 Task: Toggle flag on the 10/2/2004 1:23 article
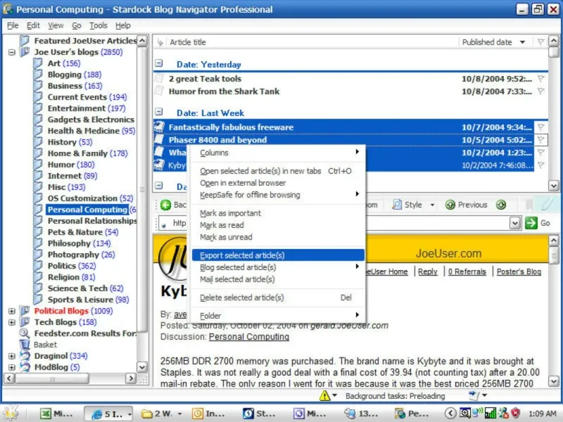540,153
